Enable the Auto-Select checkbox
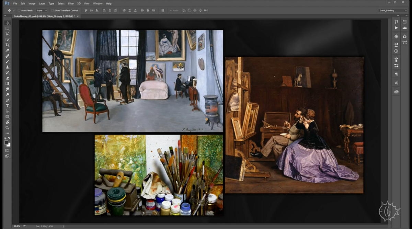This screenshot has height=229, width=412. [19, 11]
